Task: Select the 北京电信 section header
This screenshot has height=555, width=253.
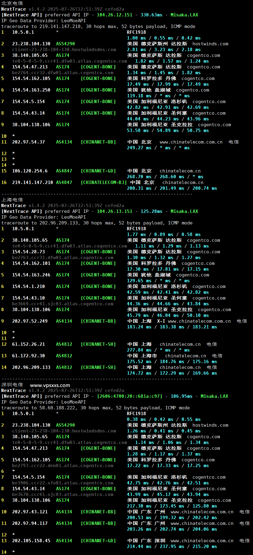Action: click(x=12, y=3)
